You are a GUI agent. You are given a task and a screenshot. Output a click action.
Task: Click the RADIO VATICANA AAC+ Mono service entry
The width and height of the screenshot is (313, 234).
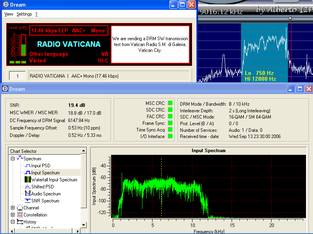[x=109, y=76]
